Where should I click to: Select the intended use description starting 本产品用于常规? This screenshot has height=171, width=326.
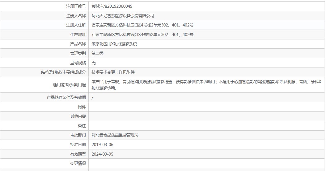click(206, 85)
